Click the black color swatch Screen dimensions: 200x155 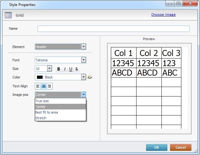coord(40,77)
